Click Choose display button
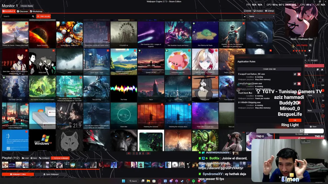The height and width of the screenshot is (184, 328). [27, 6]
